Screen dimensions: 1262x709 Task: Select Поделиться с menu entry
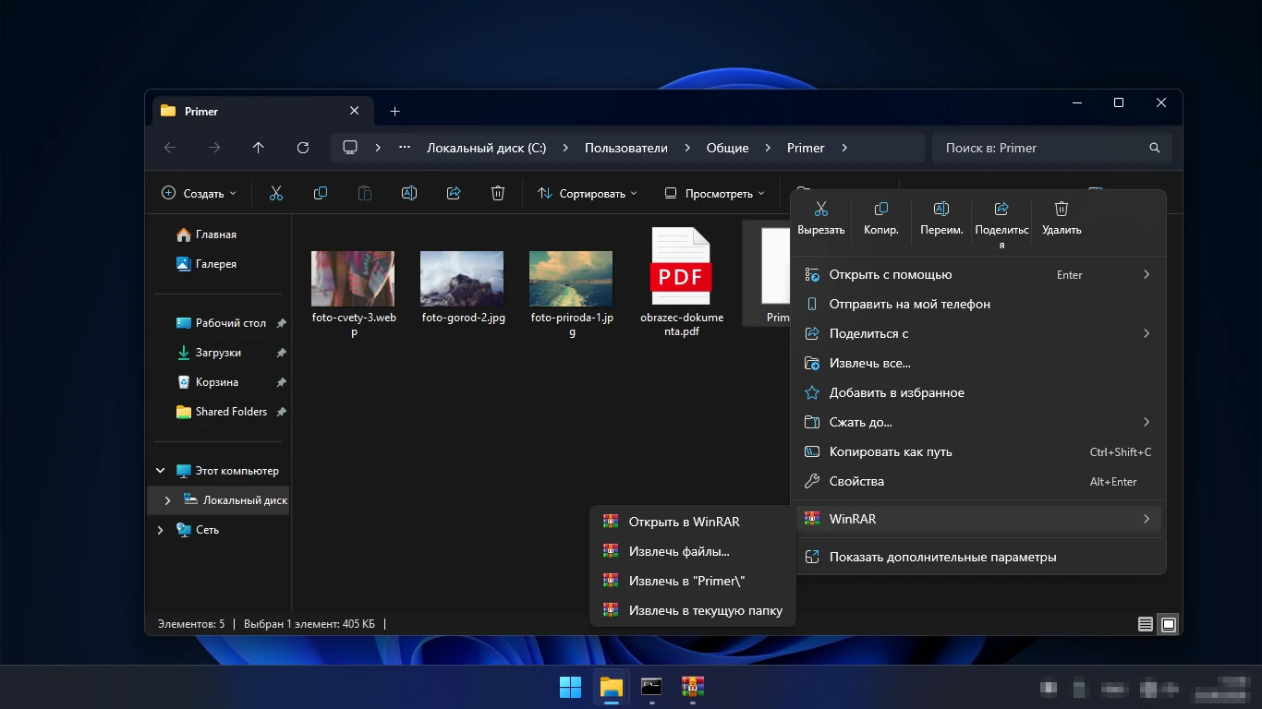978,333
